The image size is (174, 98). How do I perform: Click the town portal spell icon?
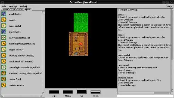tap(4, 26)
